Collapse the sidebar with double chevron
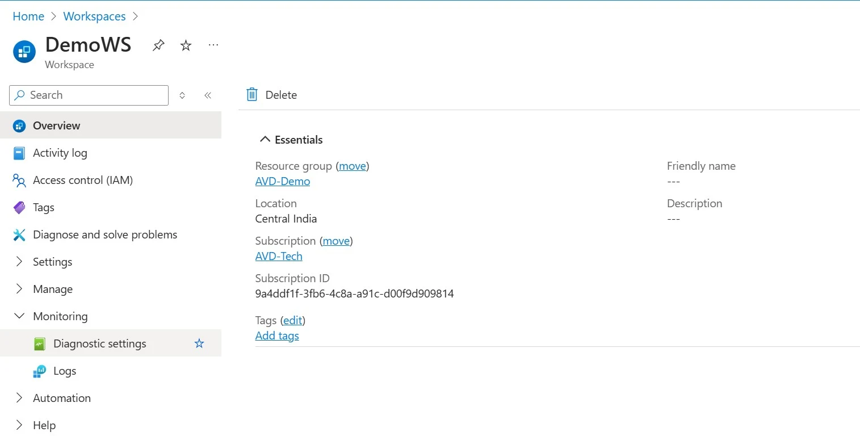This screenshot has height=436, width=860. click(x=208, y=95)
